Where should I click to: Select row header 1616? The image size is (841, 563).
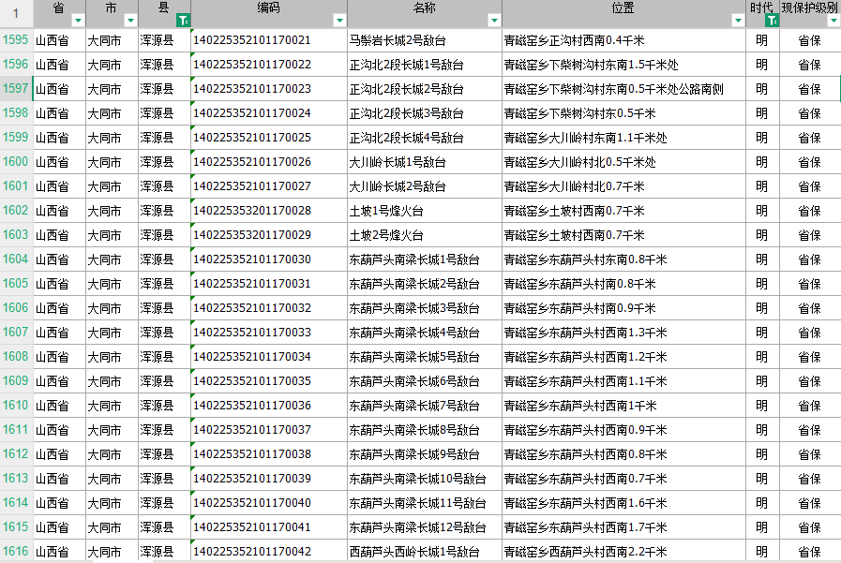[x=16, y=551]
